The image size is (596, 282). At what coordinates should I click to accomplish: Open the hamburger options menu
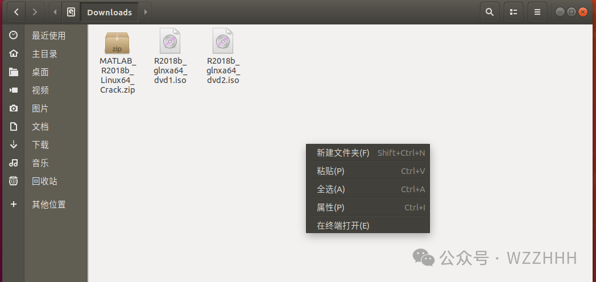[x=537, y=12]
